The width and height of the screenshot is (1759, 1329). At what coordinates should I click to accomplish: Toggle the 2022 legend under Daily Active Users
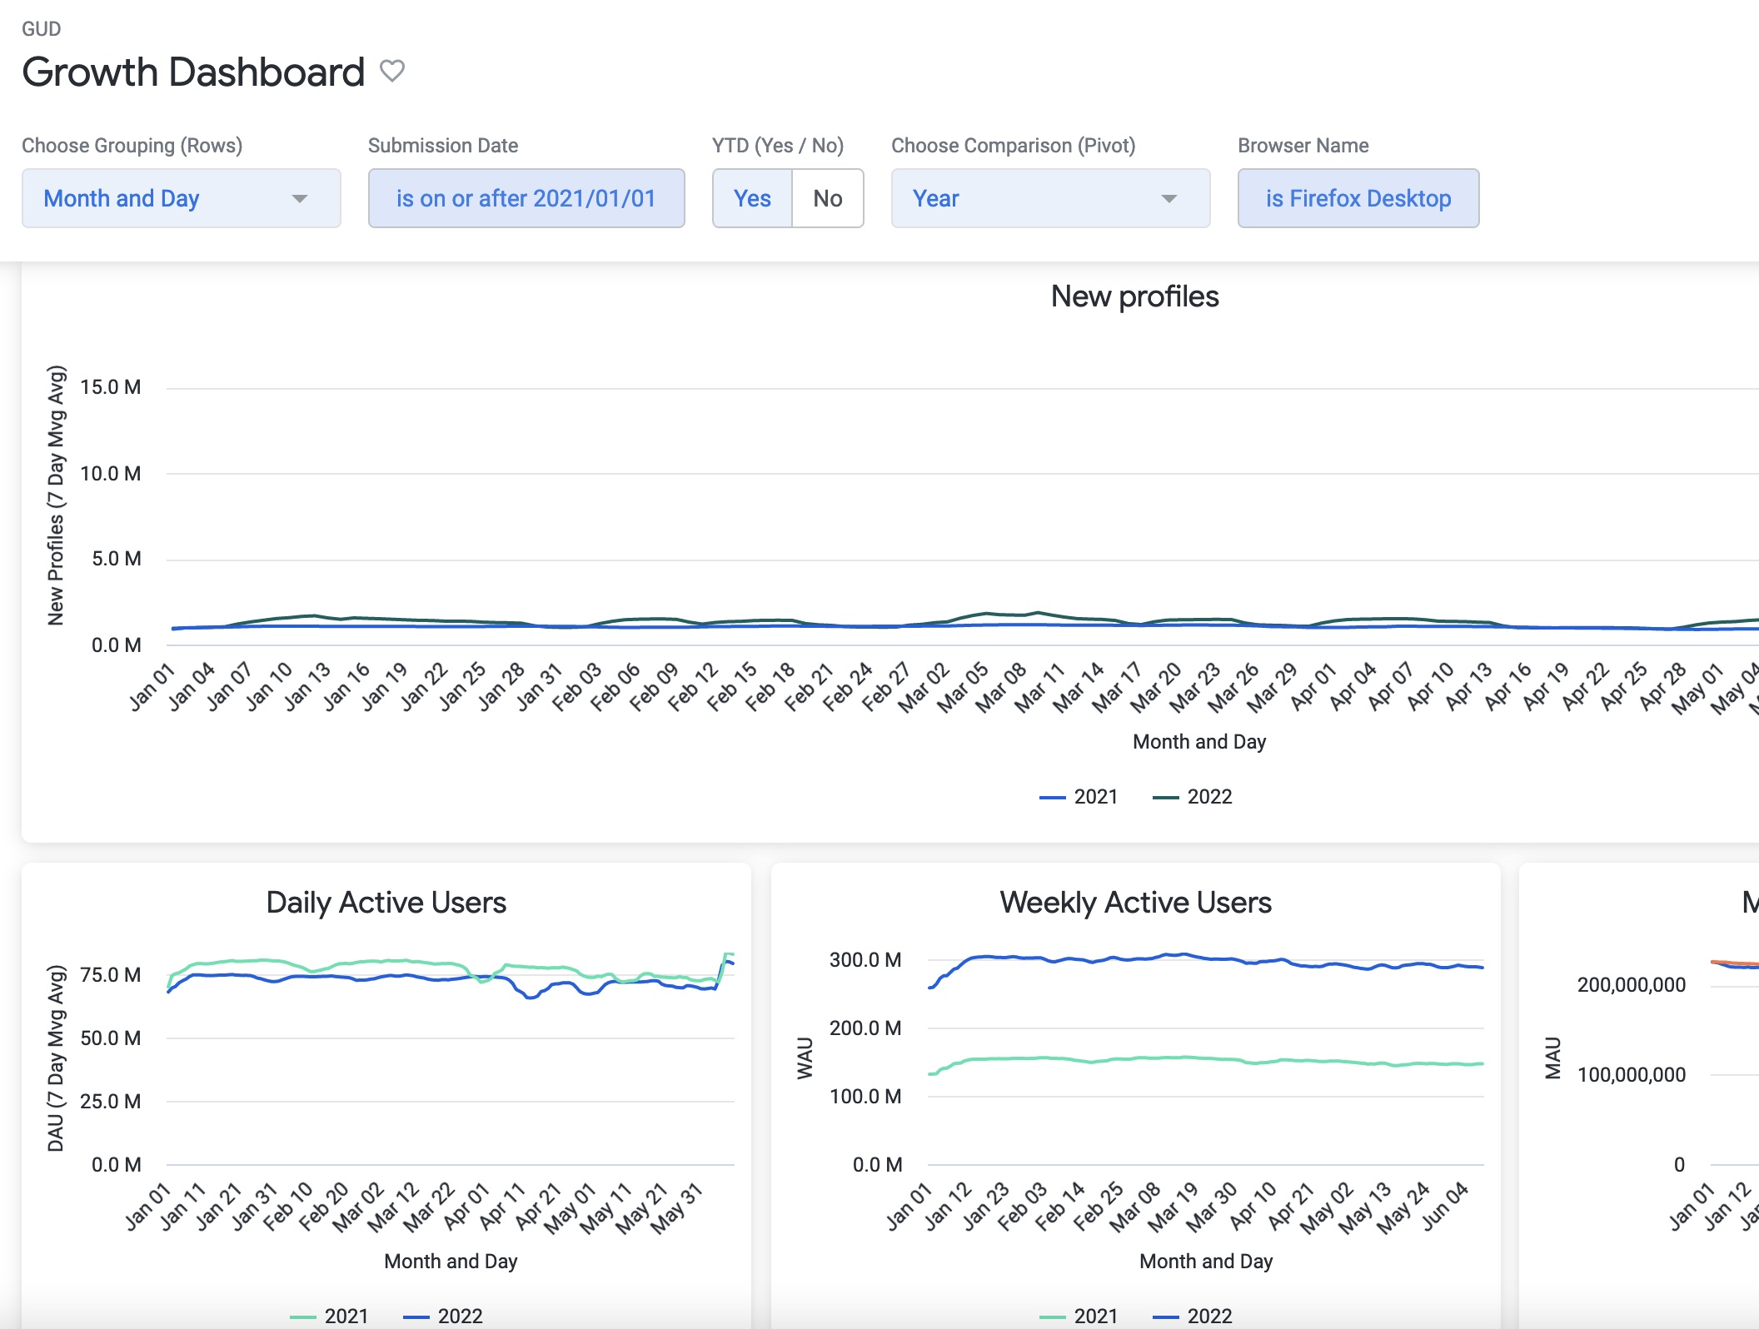(x=460, y=1317)
